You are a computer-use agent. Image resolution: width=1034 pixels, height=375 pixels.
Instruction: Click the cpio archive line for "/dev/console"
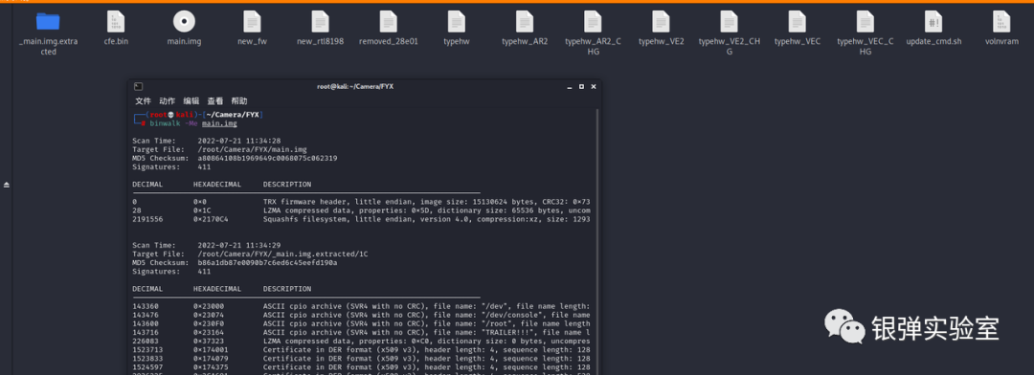(361, 315)
